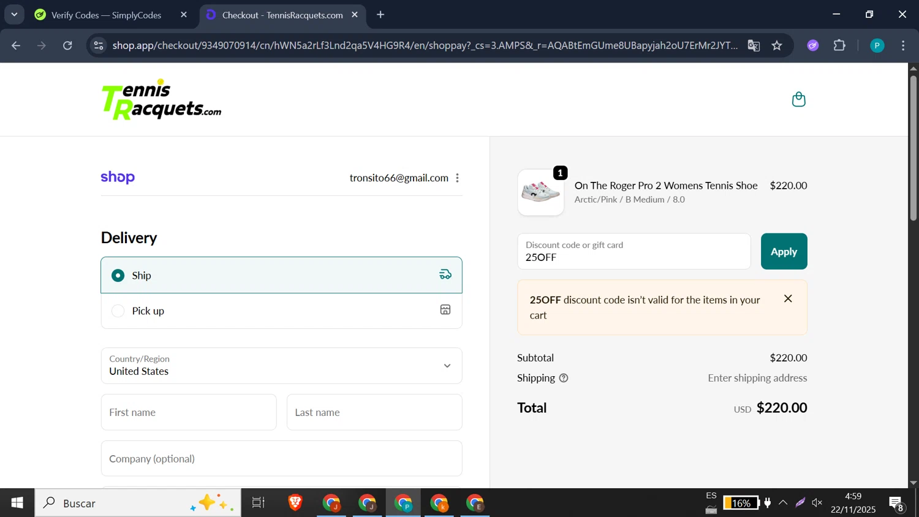The height and width of the screenshot is (517, 919).
Task: Click the Roger Pro 2 shoe thumbnail
Action: point(540,192)
